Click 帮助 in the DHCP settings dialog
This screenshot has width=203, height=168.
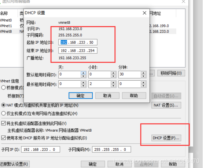tap(134, 96)
